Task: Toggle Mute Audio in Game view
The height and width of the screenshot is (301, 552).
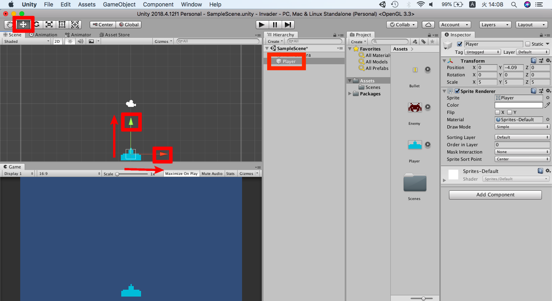Action: click(x=212, y=173)
